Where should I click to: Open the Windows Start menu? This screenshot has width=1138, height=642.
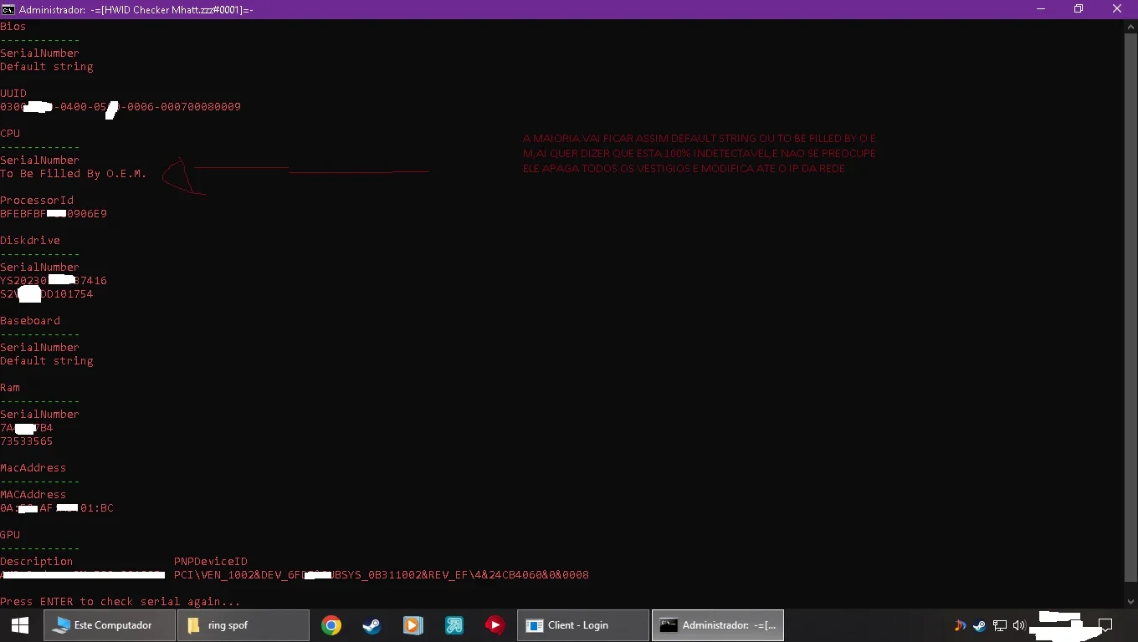[x=19, y=625]
